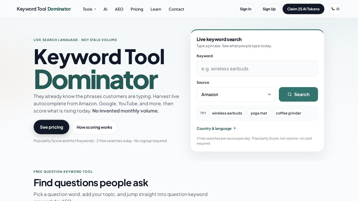The height and width of the screenshot is (201, 358).
Task: Open the Tools dropdown menu
Action: coord(89,9)
